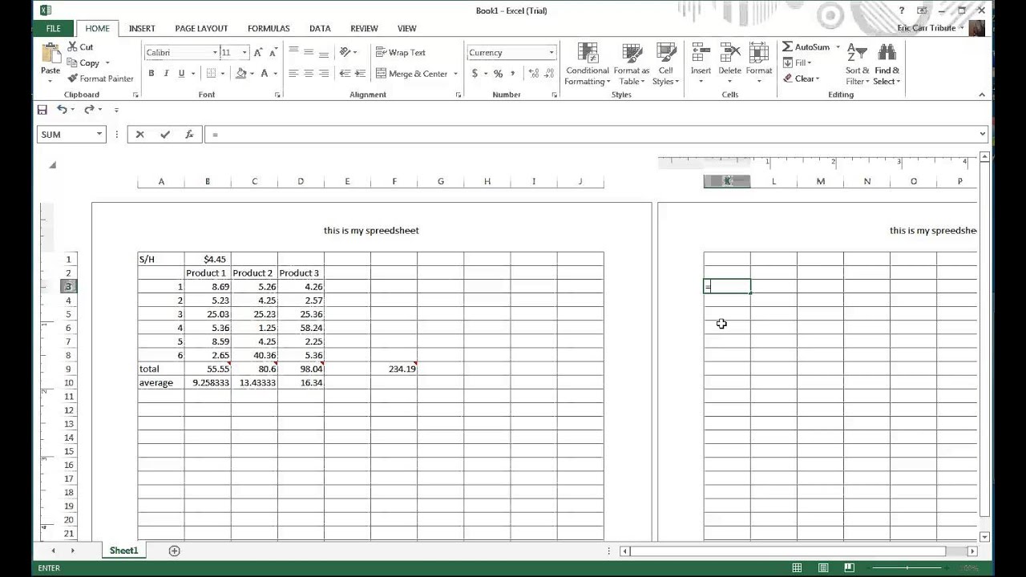Screen dimensions: 1026x577
Task: Toggle italic formatting
Action: coord(165,73)
